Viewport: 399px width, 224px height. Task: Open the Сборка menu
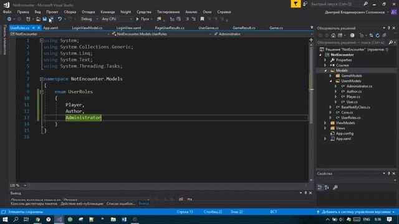pos(70,12)
